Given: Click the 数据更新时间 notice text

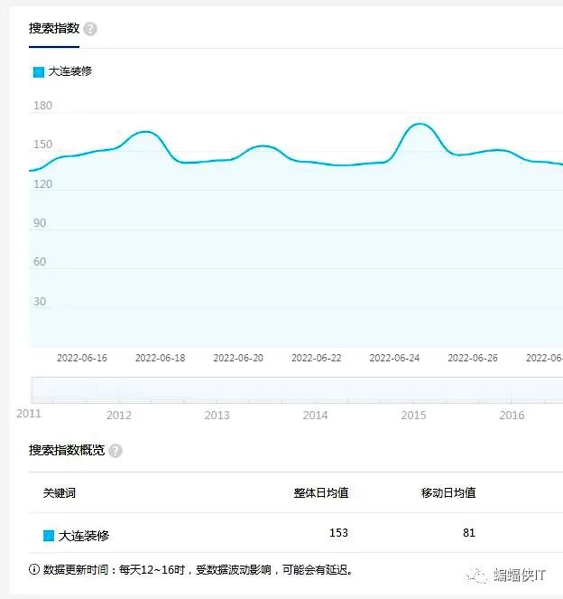Looking at the screenshot, I should click(x=198, y=570).
